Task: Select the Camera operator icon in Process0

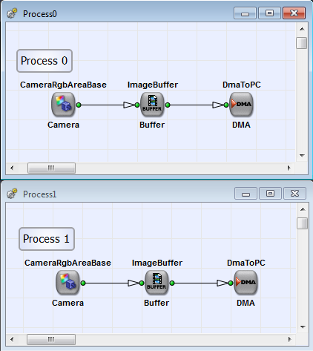Action: 63,105
